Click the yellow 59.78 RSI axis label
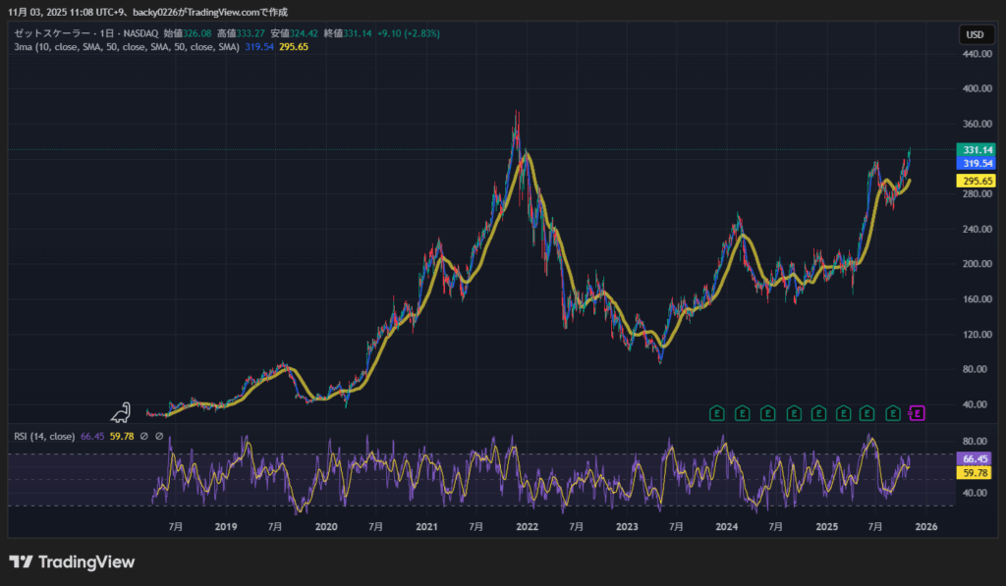1006x586 pixels. 974,472
